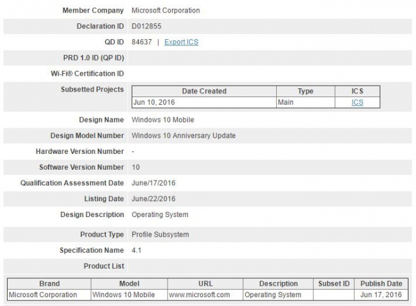Select the Jun 17, 2016 publish date cell
Screen dimensions: 416x306
(381, 295)
